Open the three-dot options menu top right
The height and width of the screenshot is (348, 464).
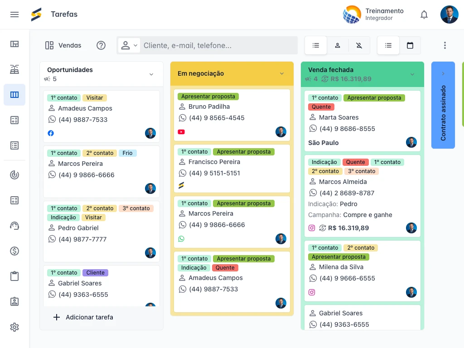click(x=445, y=45)
